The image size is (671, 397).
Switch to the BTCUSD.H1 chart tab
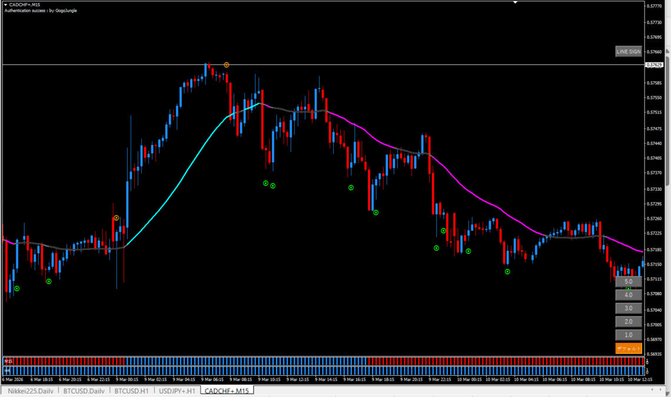(x=131, y=391)
